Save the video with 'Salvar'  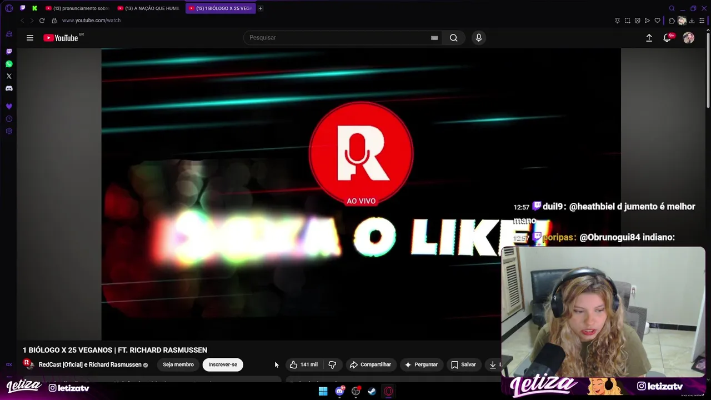click(x=463, y=364)
